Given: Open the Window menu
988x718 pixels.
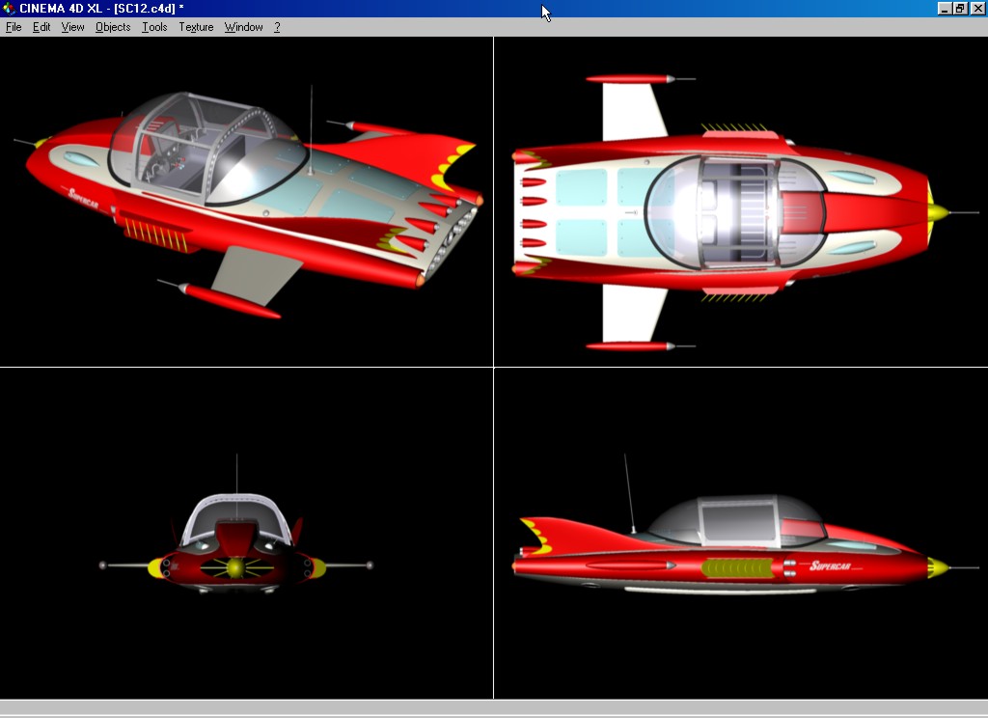Looking at the screenshot, I should (x=243, y=27).
